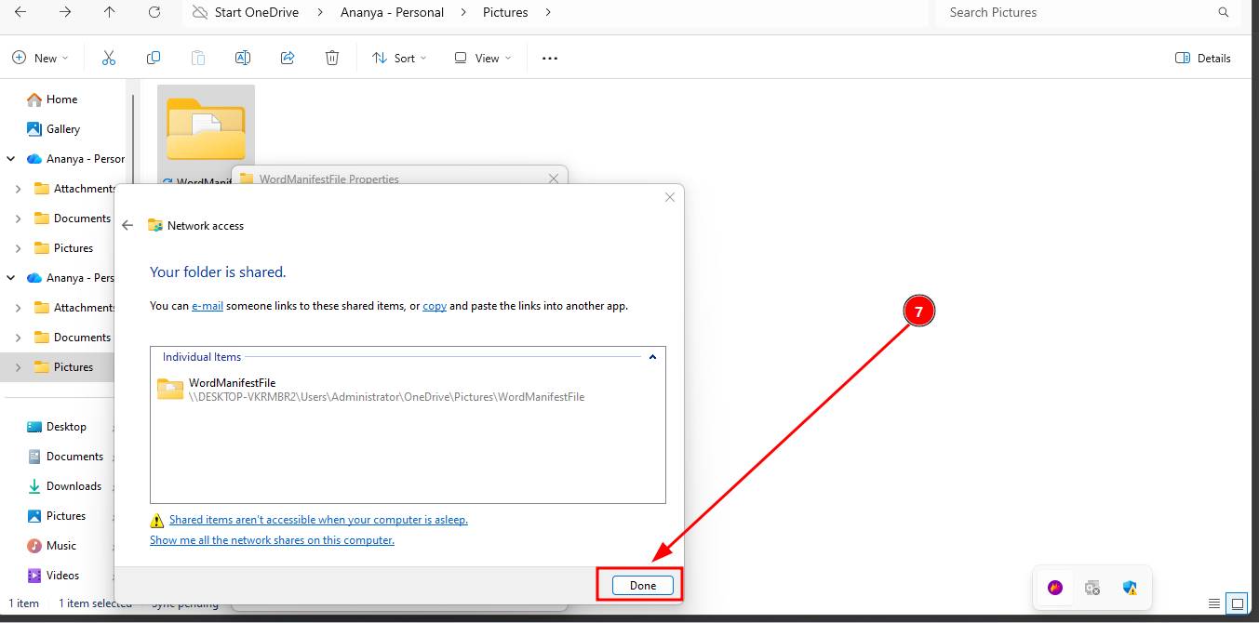The width and height of the screenshot is (1259, 623).
Task: Open Show me all network shares link
Action: point(272,540)
